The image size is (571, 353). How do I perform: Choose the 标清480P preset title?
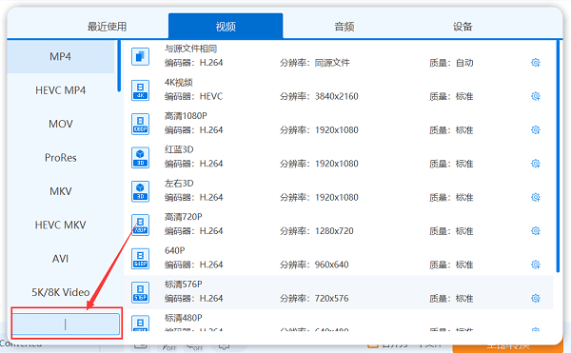coord(183,318)
